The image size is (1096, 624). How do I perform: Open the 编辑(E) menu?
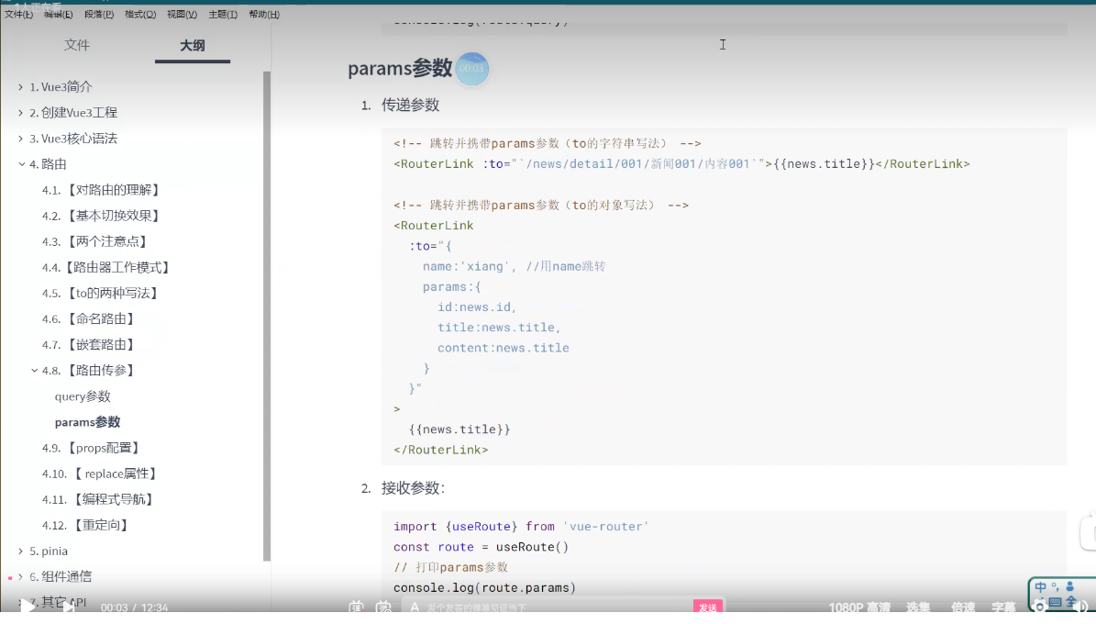point(58,14)
